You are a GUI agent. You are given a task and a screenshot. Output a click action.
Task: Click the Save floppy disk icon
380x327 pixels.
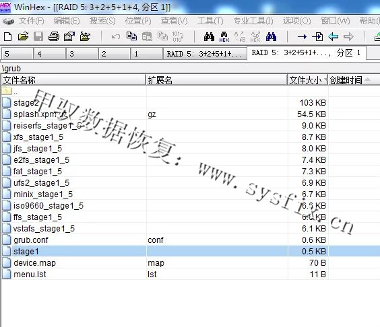38,37
